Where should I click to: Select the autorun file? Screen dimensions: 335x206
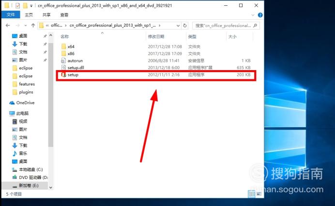click(75, 60)
